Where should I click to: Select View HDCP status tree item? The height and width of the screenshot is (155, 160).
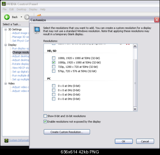tap(21, 68)
